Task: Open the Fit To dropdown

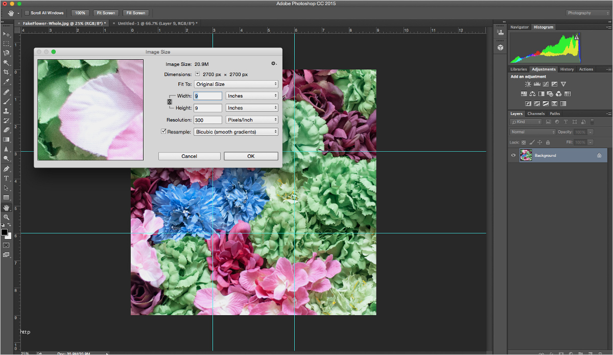Action: tap(235, 84)
